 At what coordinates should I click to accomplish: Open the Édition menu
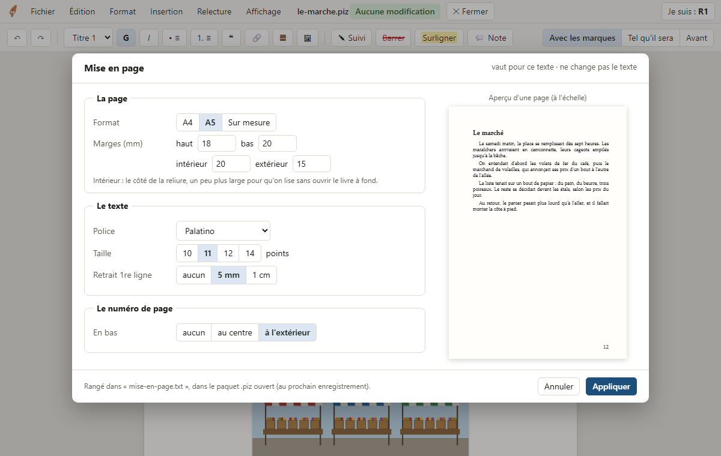click(82, 11)
